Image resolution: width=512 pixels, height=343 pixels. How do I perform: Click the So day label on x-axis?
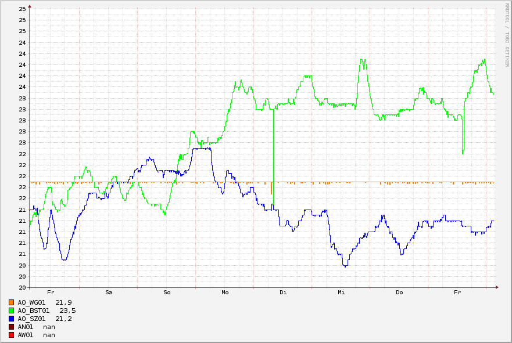tap(167, 293)
